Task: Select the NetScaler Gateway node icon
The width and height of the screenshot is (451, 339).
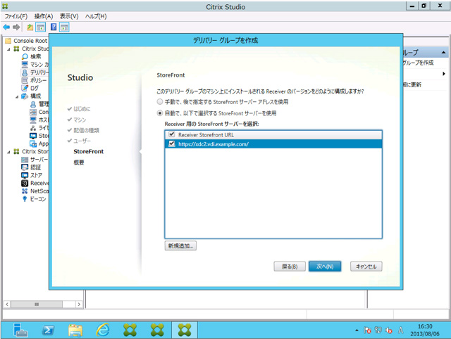Action: pyautogui.click(x=25, y=191)
